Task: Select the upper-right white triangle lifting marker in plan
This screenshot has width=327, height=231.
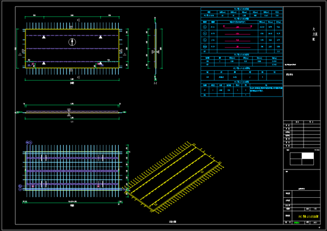Action: [x=100, y=37]
